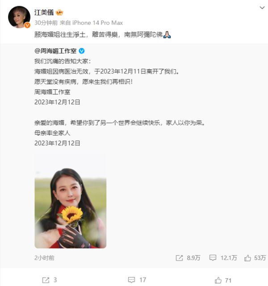Click the orange verified badge on avatar

click(27, 25)
